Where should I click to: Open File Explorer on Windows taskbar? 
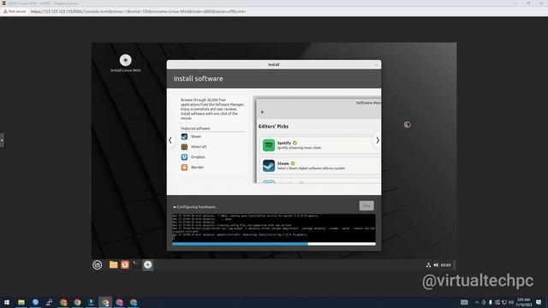[x=21, y=302]
